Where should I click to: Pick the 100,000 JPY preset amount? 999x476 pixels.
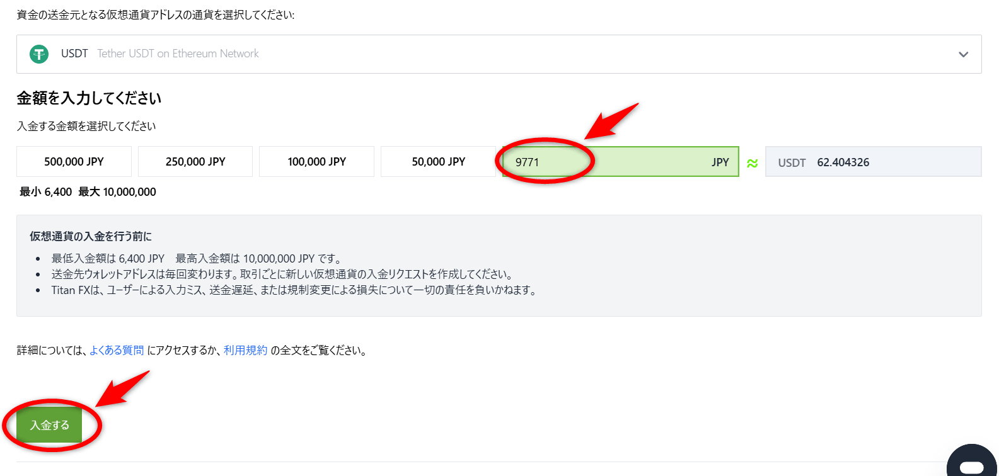316,162
